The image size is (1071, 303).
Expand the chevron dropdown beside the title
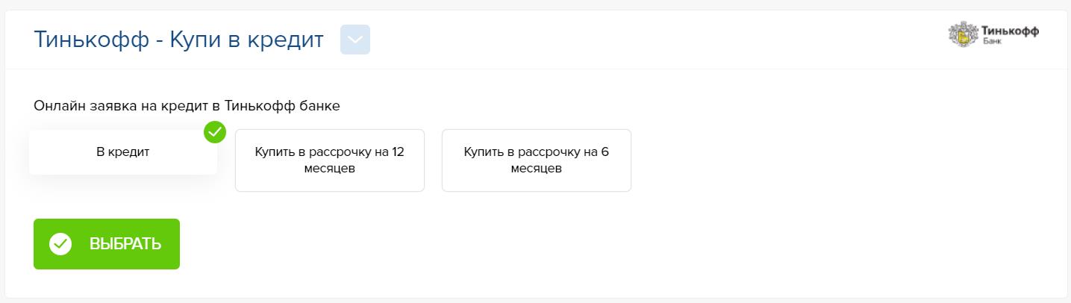[355, 40]
